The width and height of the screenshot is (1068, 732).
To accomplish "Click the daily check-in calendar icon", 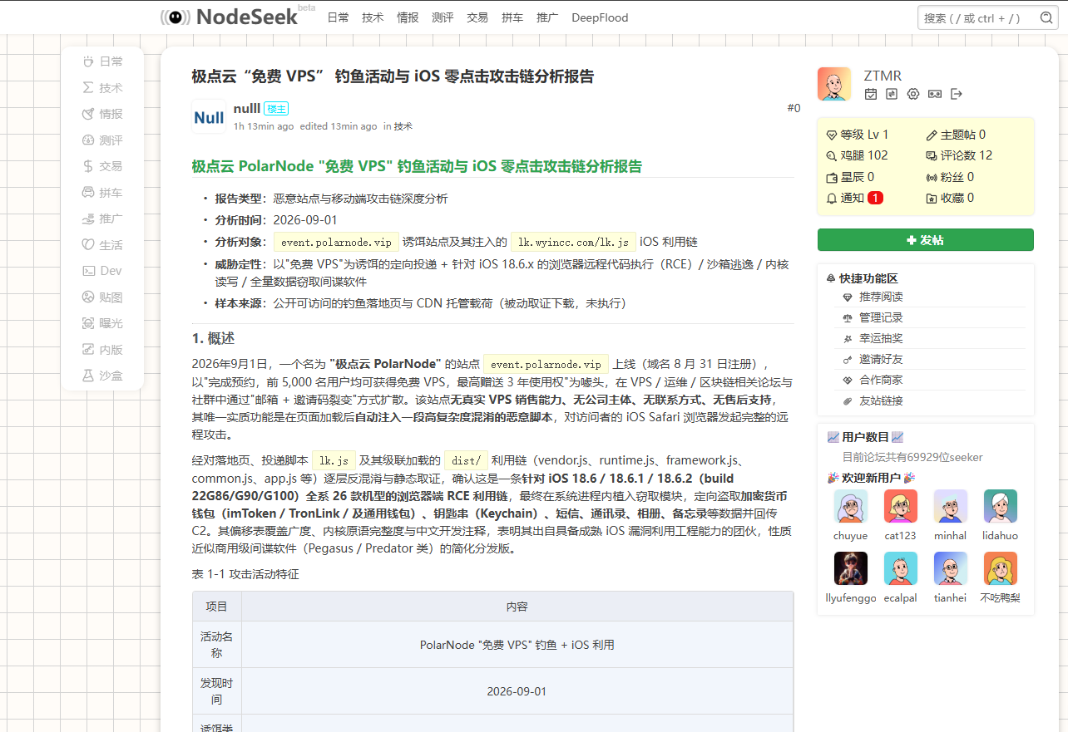I will click(871, 94).
